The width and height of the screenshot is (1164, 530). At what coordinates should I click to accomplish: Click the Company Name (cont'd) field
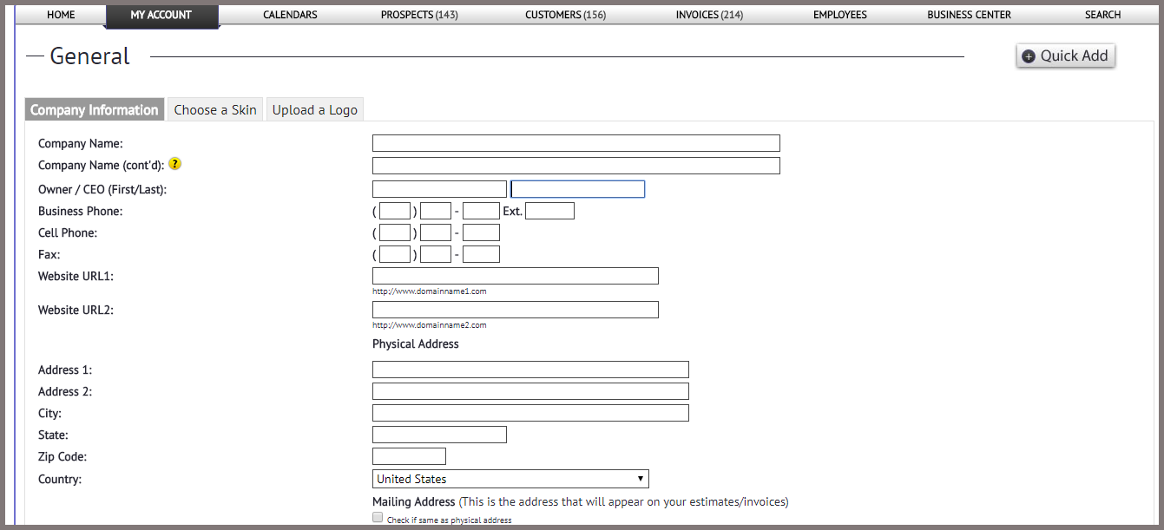click(x=576, y=166)
